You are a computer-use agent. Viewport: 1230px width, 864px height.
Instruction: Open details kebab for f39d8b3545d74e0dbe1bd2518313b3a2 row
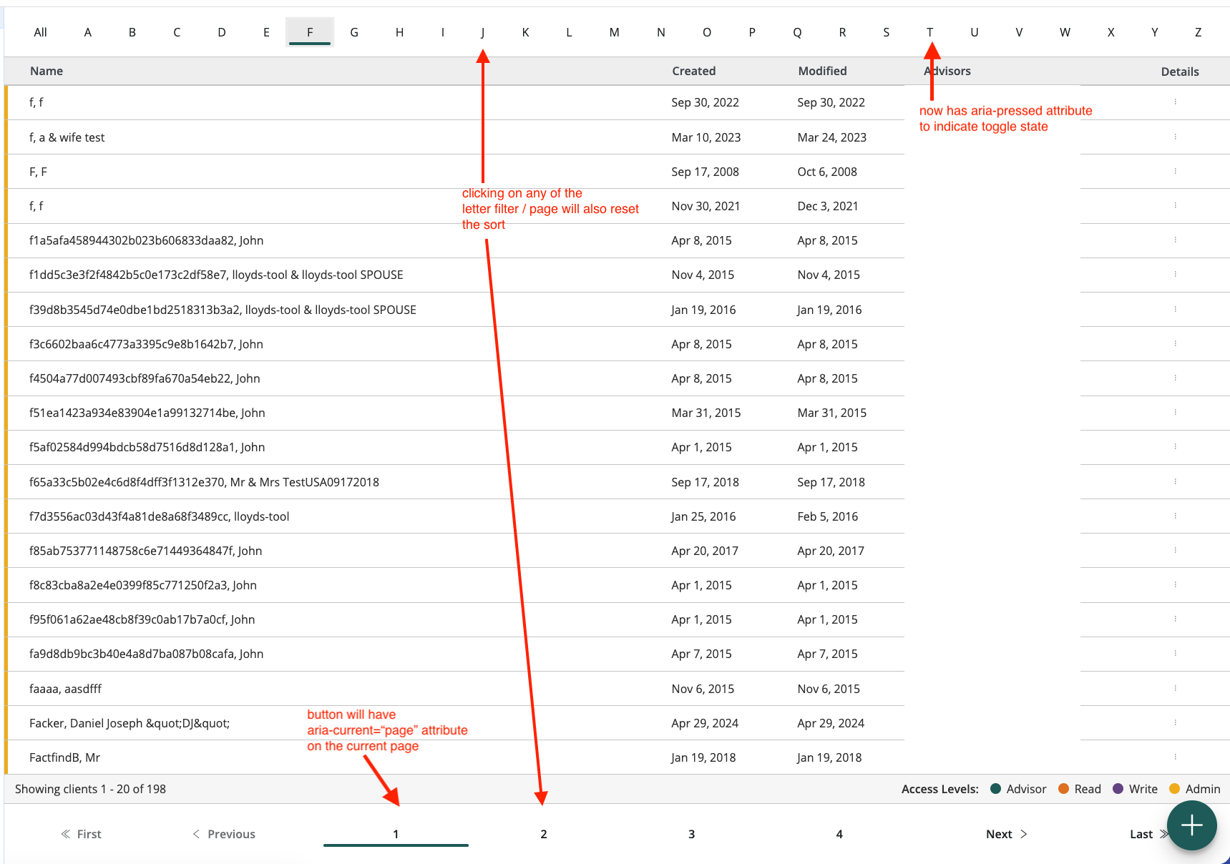pos(1175,309)
